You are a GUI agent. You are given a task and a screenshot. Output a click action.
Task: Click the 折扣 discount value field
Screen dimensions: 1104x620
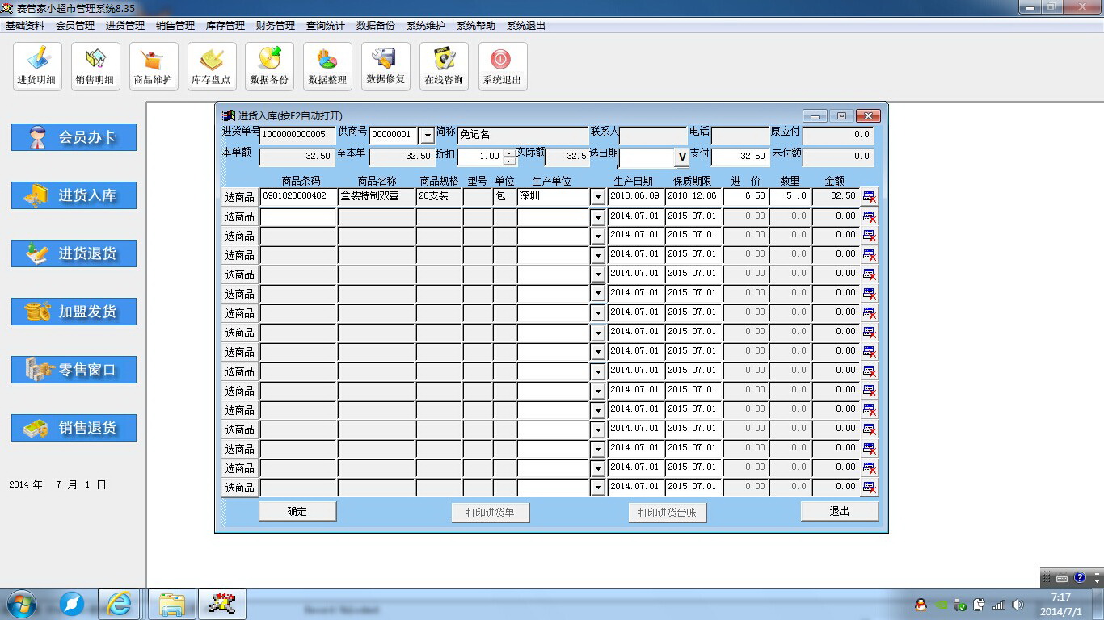tap(480, 157)
